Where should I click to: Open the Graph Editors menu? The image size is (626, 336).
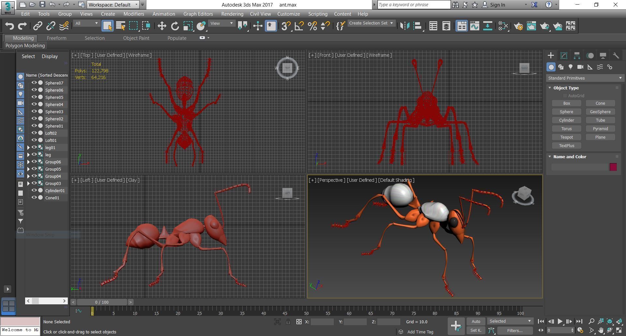tap(198, 14)
